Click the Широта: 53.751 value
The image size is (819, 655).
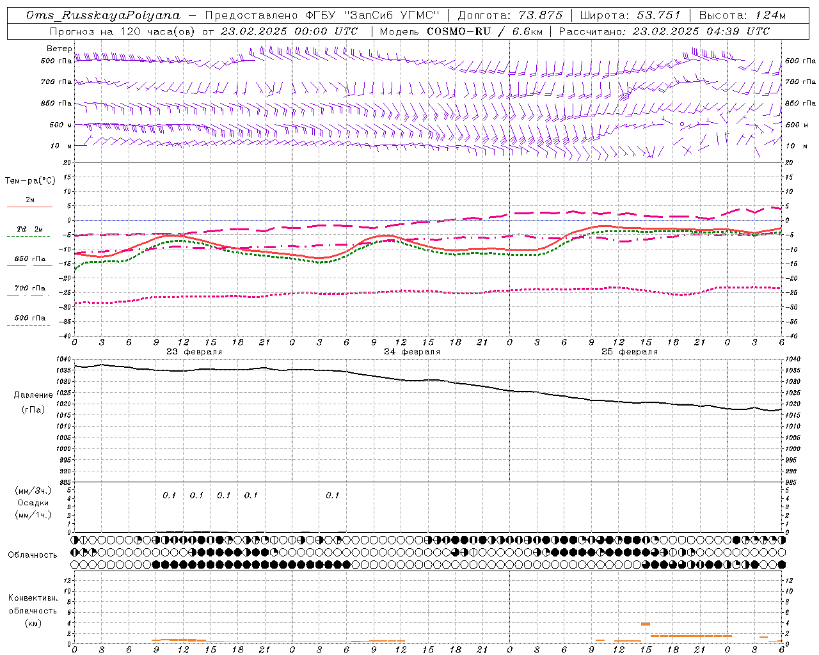(630, 15)
